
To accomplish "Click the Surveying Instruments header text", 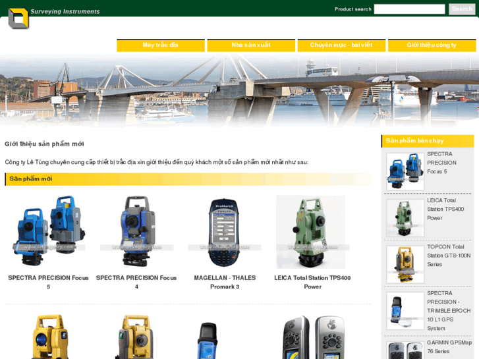I will (65, 12).
